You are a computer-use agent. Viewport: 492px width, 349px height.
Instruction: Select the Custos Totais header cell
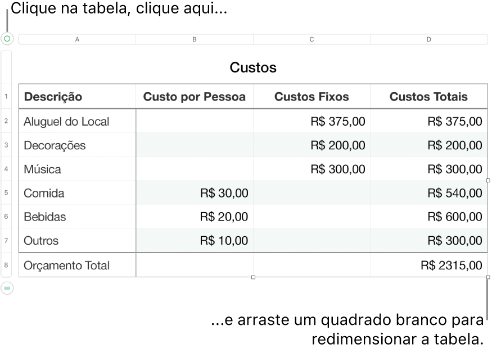pyautogui.click(x=428, y=96)
